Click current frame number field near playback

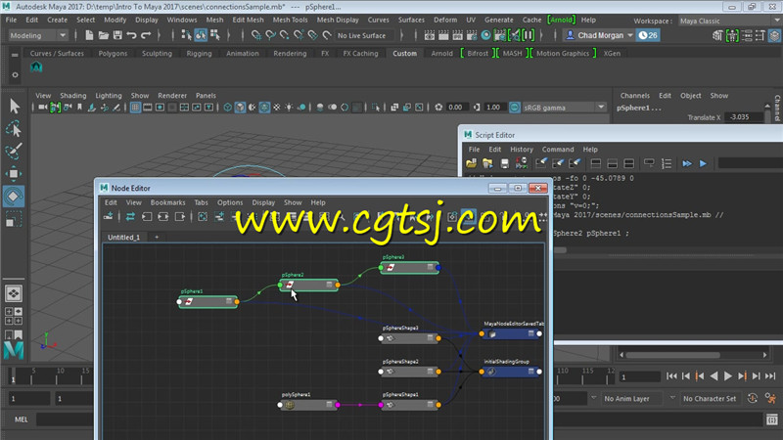(640, 377)
